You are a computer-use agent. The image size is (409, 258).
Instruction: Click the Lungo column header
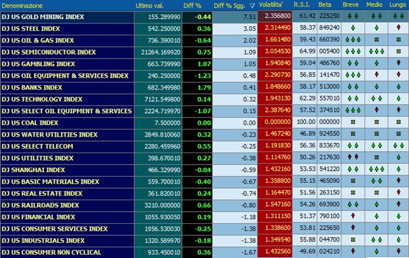(398, 4)
